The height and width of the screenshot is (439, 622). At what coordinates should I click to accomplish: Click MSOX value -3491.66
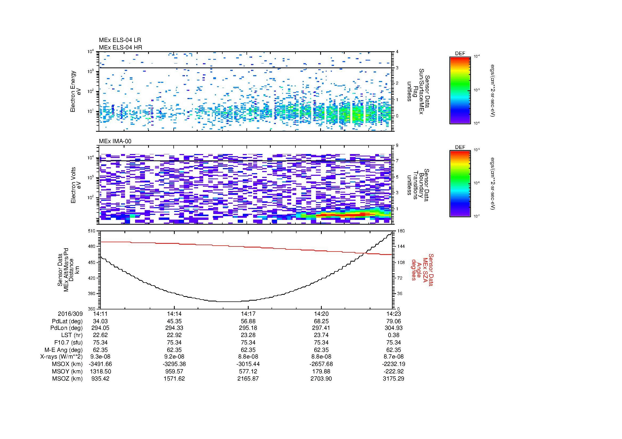(100, 364)
